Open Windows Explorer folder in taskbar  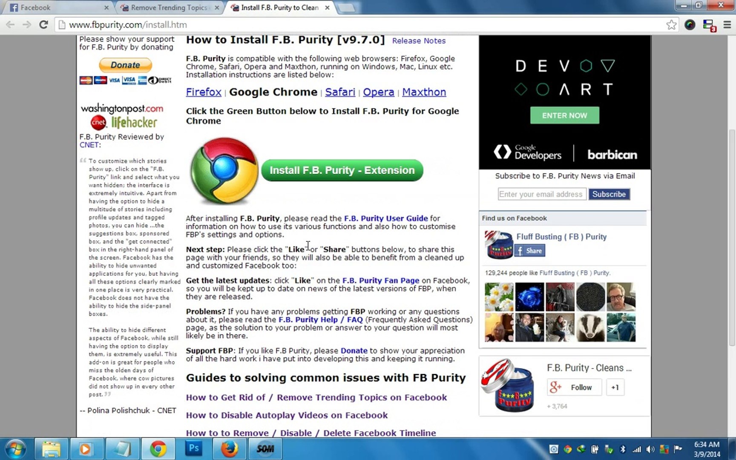(x=51, y=448)
